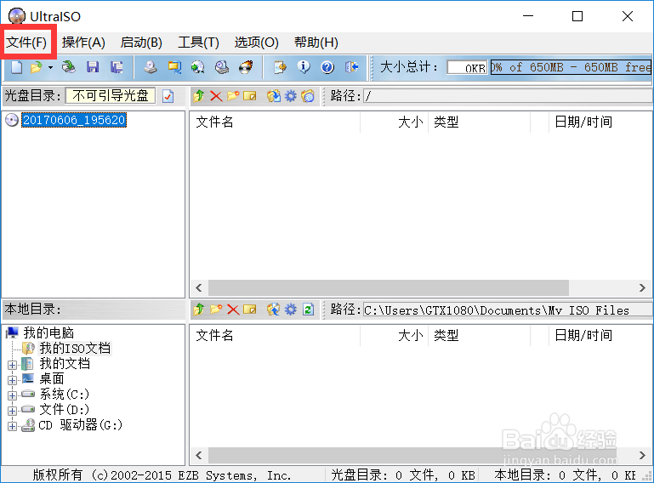Click the virtual drive disc icon

click(222, 67)
